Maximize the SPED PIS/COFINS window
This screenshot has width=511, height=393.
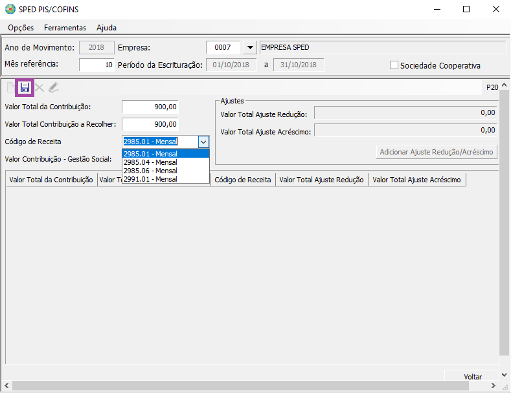[466, 9]
